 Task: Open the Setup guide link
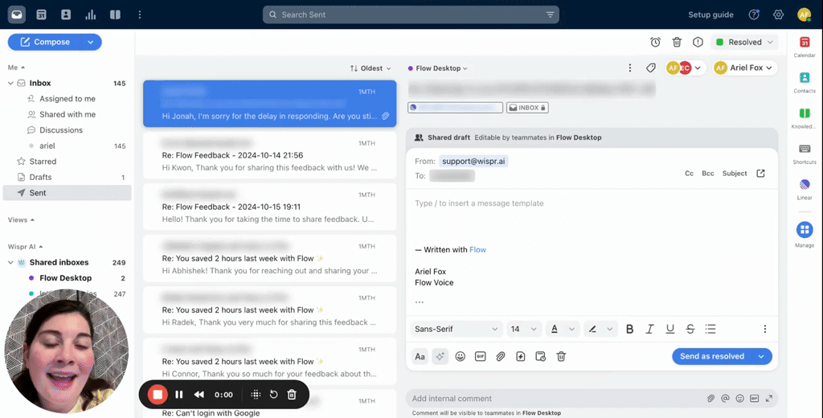point(710,14)
